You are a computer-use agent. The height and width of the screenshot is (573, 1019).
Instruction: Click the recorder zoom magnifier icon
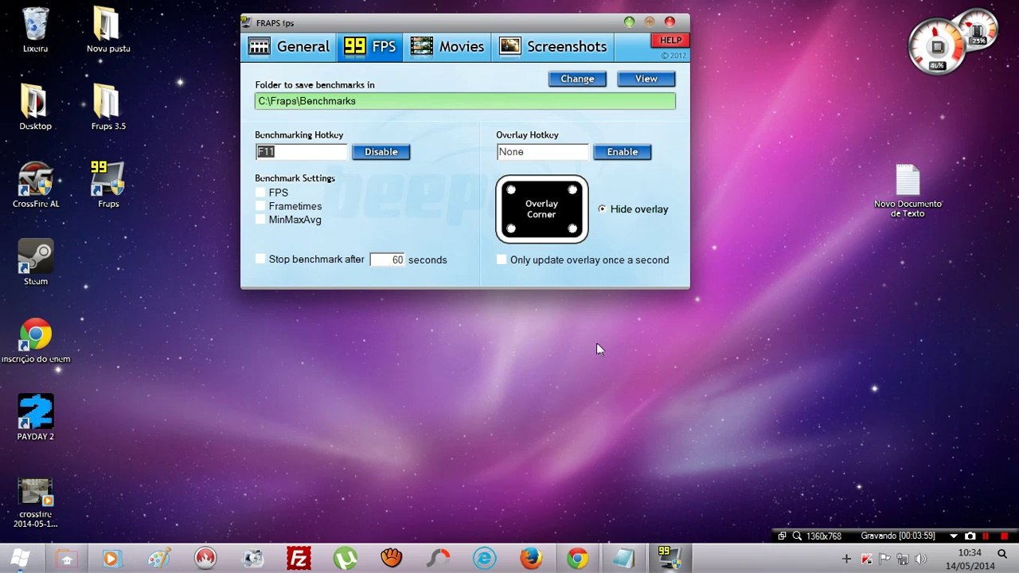click(x=797, y=536)
